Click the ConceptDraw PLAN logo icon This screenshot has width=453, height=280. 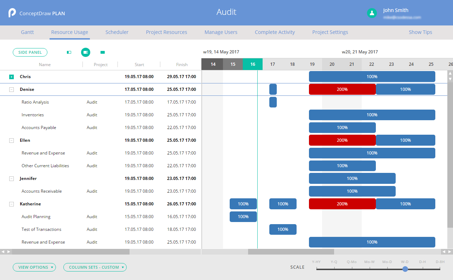click(x=12, y=13)
